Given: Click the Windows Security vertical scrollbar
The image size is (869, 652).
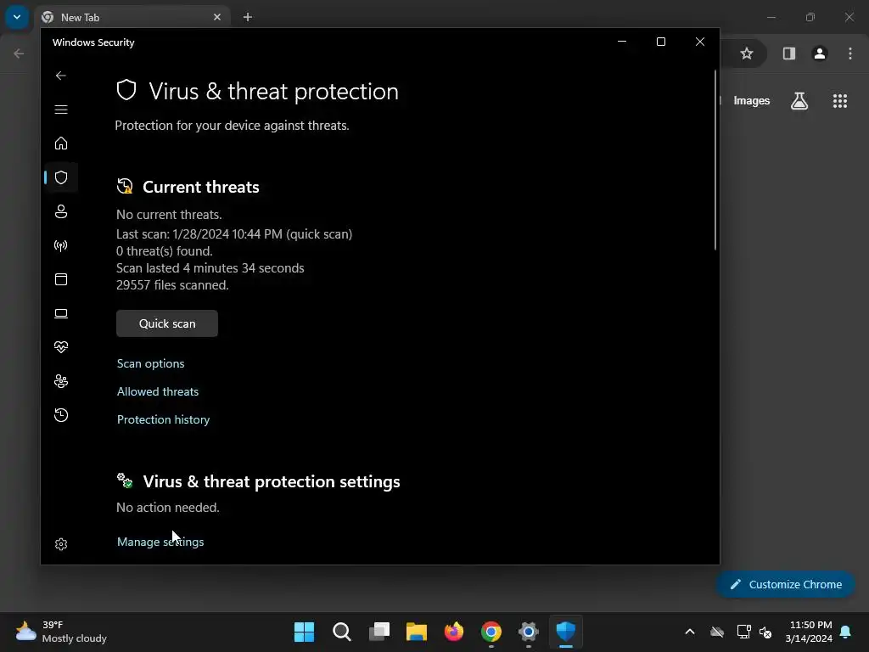Looking at the screenshot, I should pyautogui.click(x=715, y=160).
